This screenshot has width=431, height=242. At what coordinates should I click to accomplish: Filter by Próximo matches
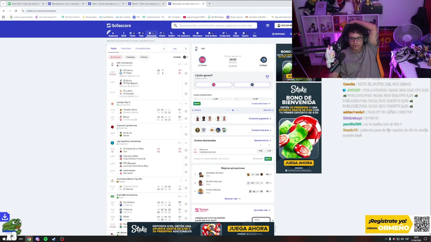pos(144,57)
